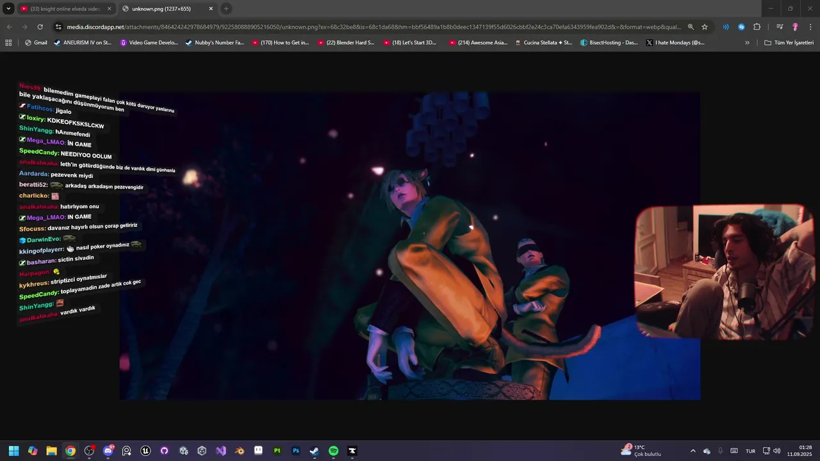Open the Windows Start menu

[13, 451]
